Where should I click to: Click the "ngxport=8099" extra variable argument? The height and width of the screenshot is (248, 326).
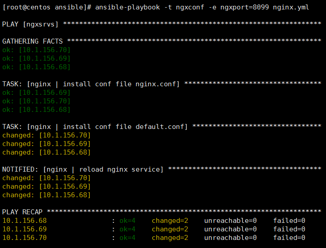[244, 7]
